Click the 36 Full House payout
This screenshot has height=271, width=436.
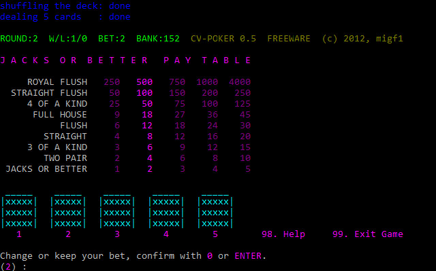tap(213, 114)
